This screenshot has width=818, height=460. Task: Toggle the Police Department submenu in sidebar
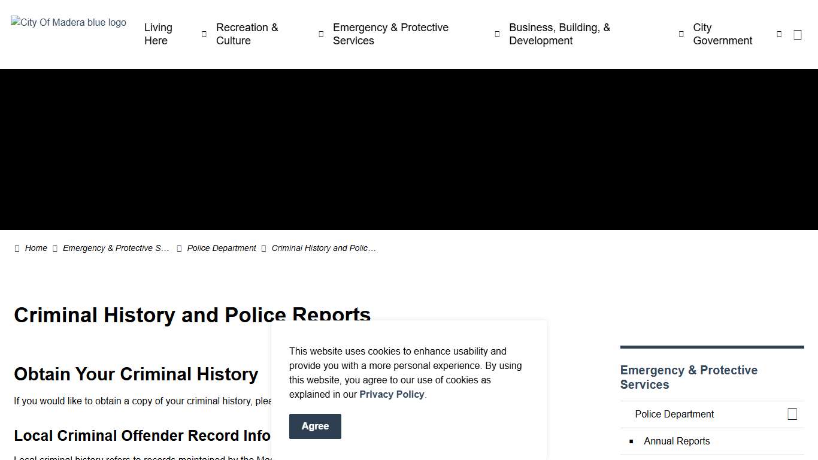tap(792, 414)
